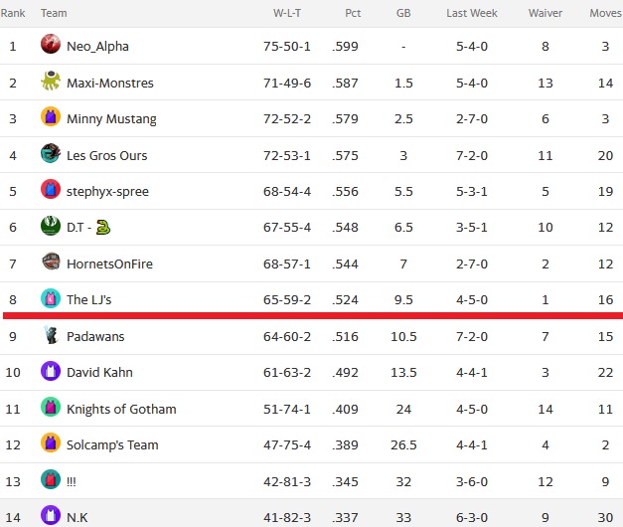The width and height of the screenshot is (623, 527).
Task: Visit the N.K team link
Action: tap(78, 517)
